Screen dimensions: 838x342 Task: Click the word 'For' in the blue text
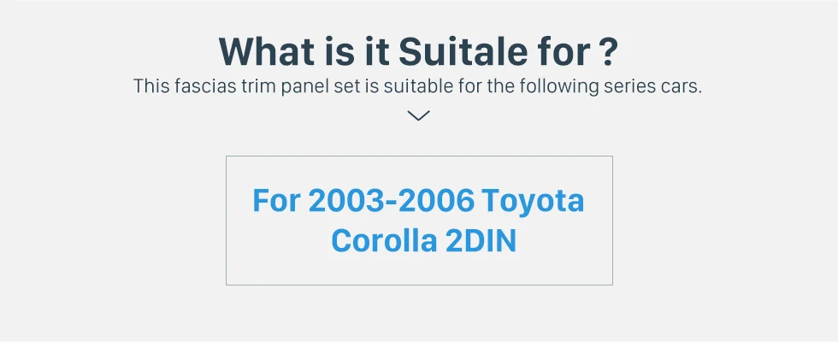click(276, 200)
